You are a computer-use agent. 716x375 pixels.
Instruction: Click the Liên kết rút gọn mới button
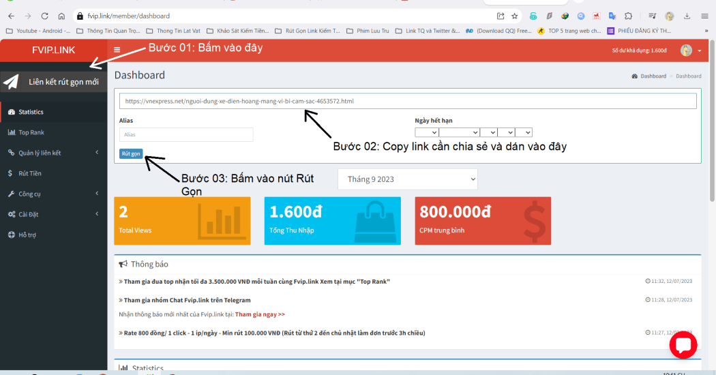53,82
